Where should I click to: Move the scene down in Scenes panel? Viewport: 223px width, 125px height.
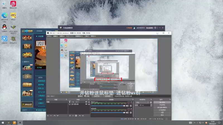coord(58,116)
